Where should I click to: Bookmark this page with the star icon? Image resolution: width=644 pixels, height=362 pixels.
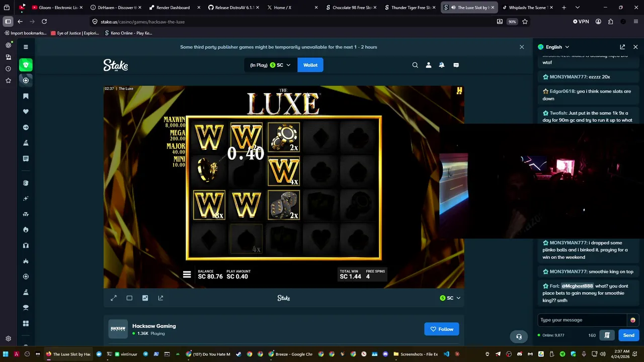pyautogui.click(x=525, y=22)
